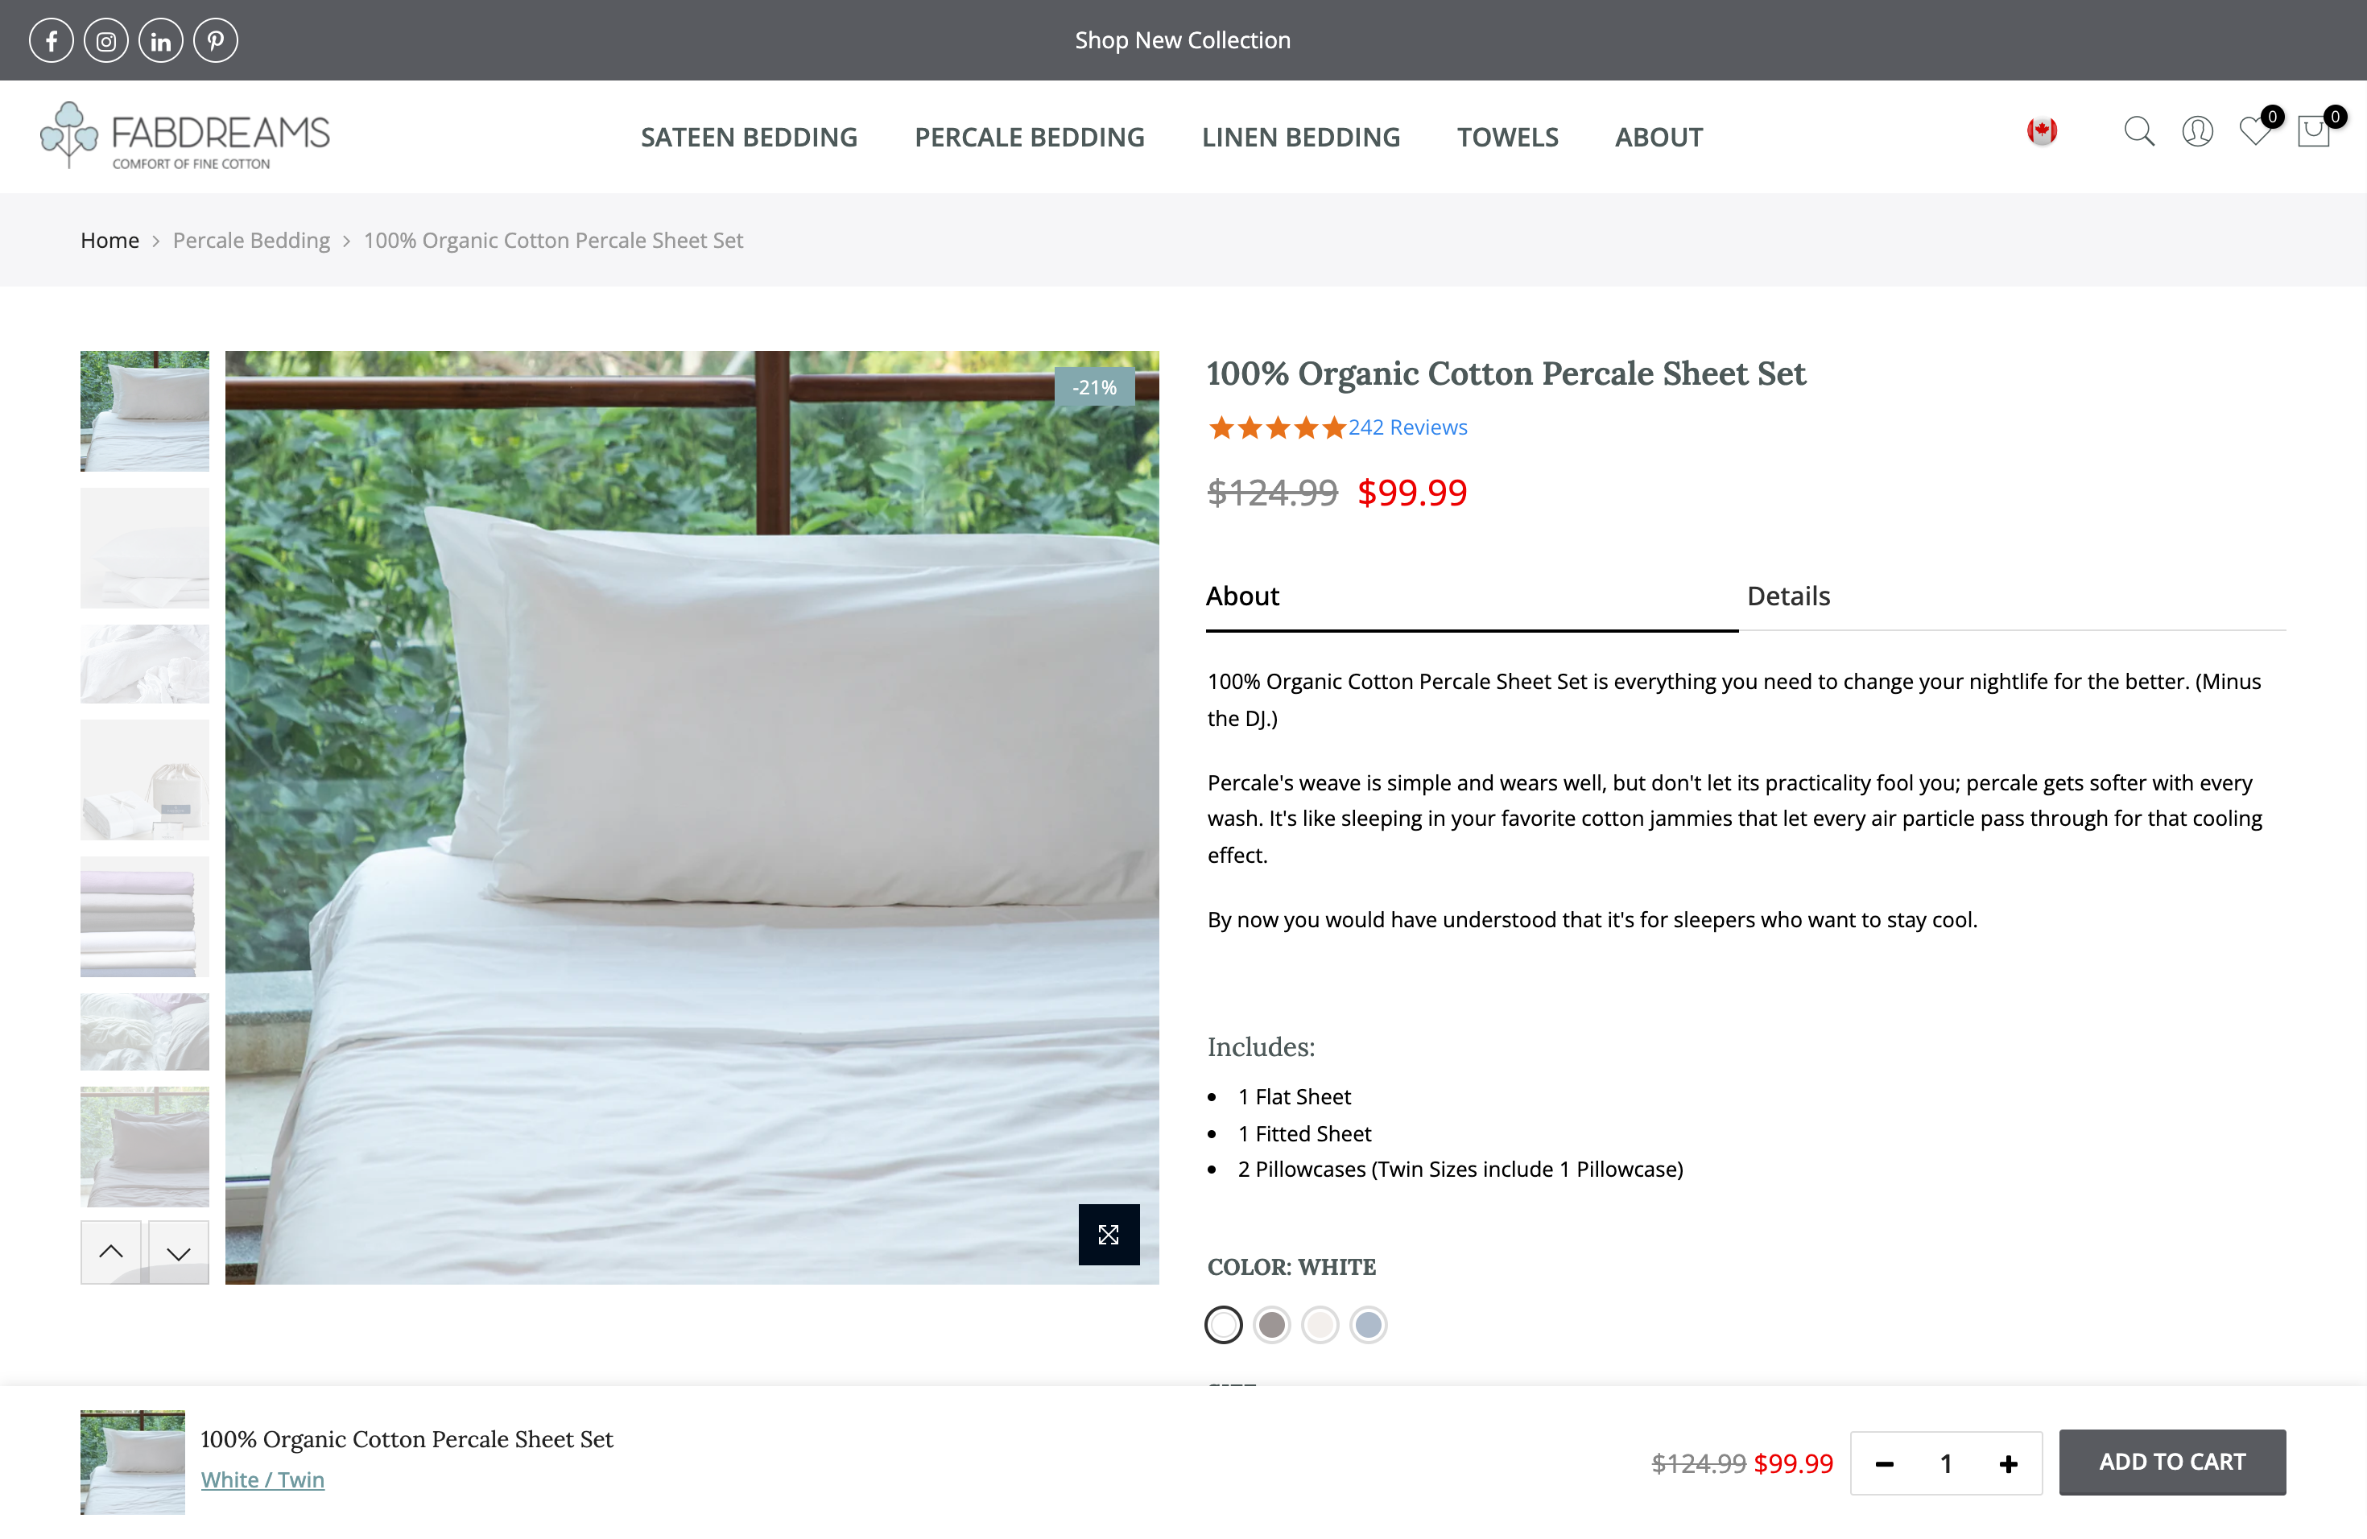Screen dimensions: 2367x1539
Task: Select the white color option
Action: [1223, 1324]
